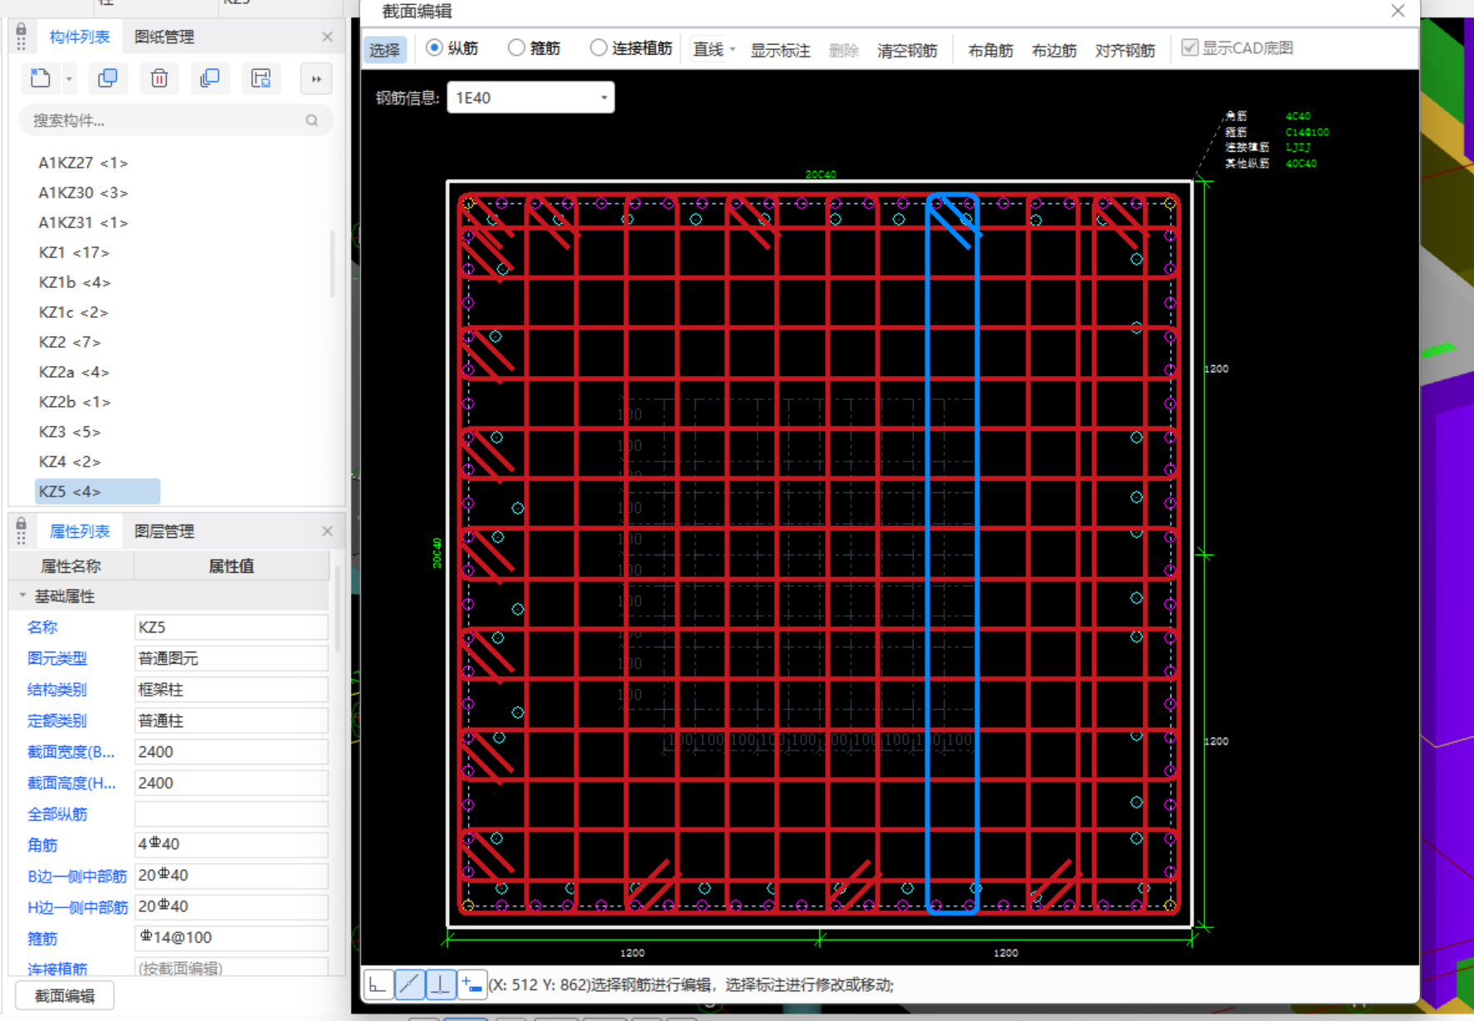Open the new component dropdown arrow

click(69, 80)
